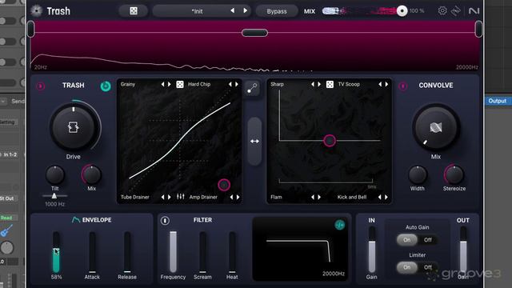
Task: Click the Envelope shape icon
Action: pos(76,220)
